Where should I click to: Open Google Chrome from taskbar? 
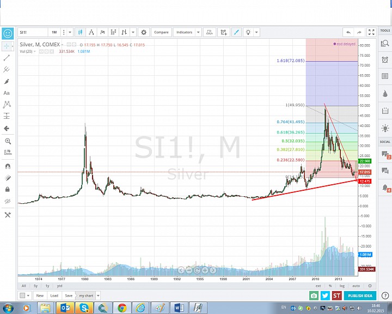pyautogui.click(x=122, y=308)
